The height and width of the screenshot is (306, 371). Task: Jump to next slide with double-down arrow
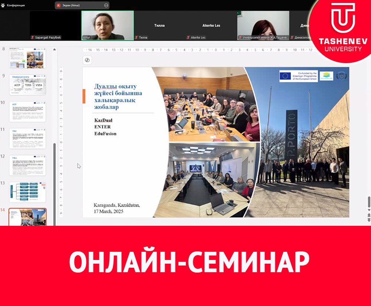(368, 220)
